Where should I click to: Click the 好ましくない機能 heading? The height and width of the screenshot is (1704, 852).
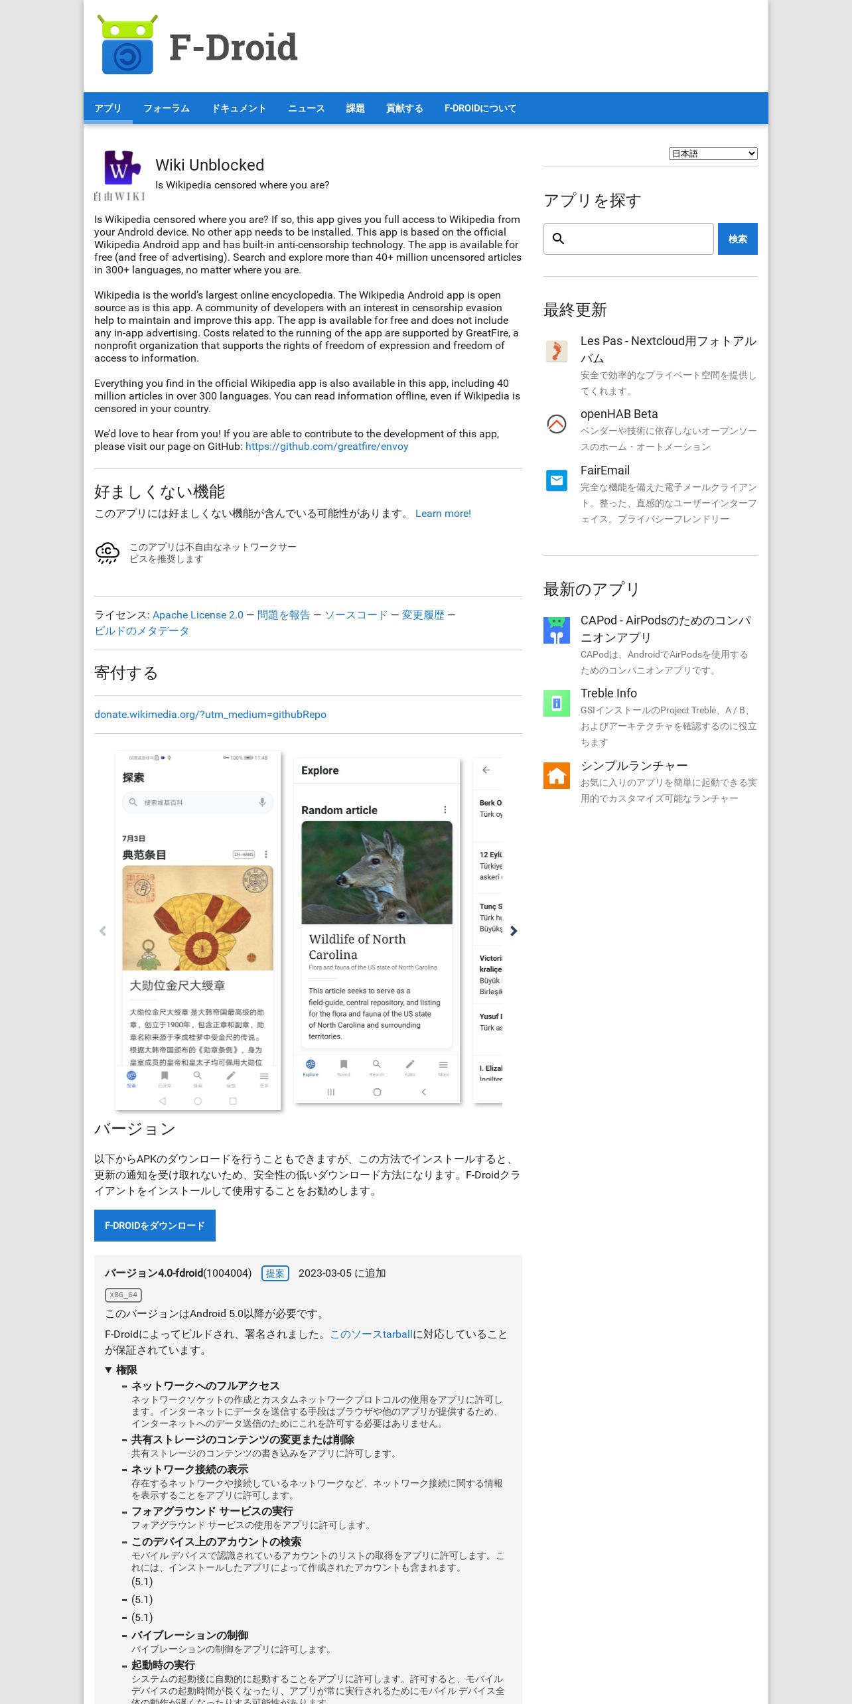pyautogui.click(x=159, y=492)
